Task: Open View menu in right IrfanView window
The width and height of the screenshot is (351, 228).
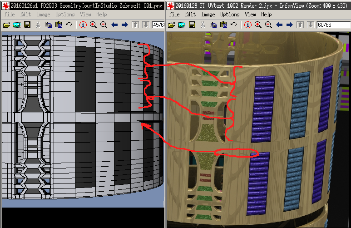Action: tap(250, 15)
